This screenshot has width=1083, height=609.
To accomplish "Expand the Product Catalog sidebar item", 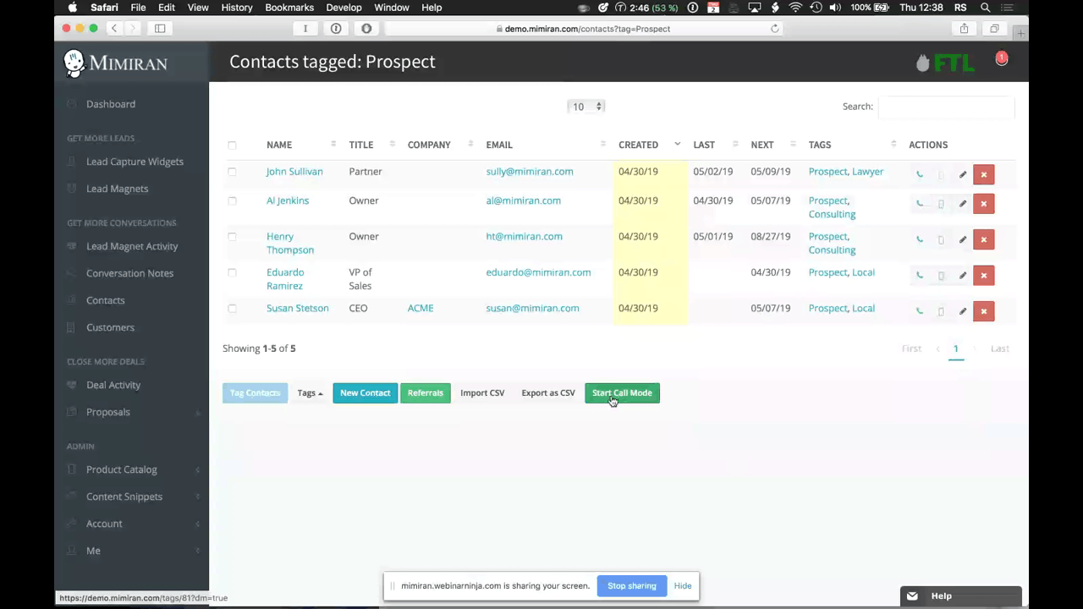I will pos(122,469).
